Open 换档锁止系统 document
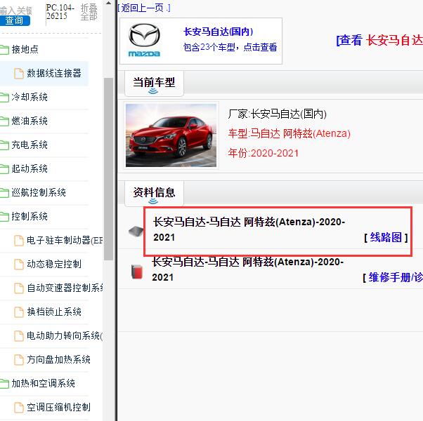The image size is (423, 421). coord(54,312)
